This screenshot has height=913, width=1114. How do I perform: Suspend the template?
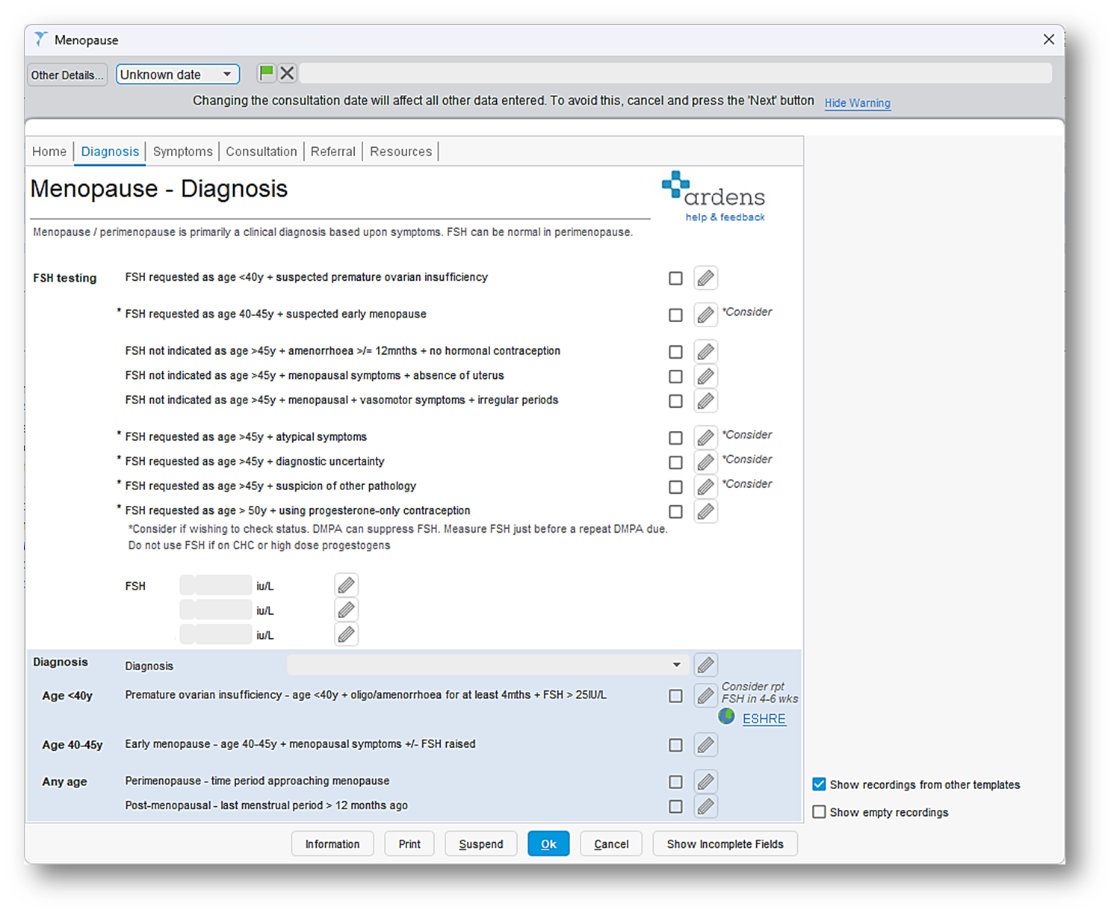pos(480,844)
